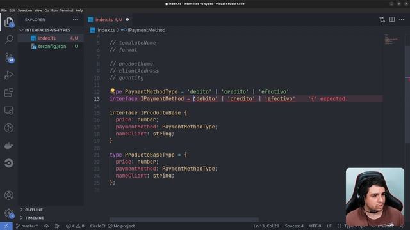Open the Edit menu
The height and width of the screenshot is (230, 410).
12,10
